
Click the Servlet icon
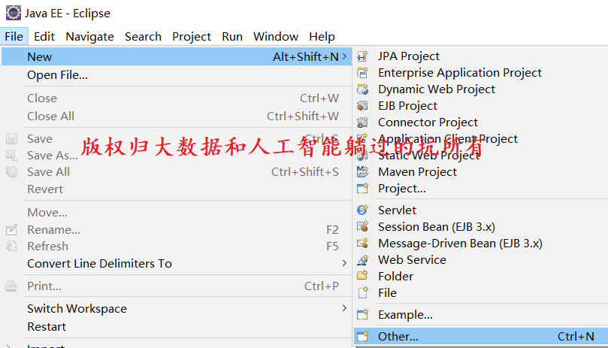pyautogui.click(x=362, y=210)
